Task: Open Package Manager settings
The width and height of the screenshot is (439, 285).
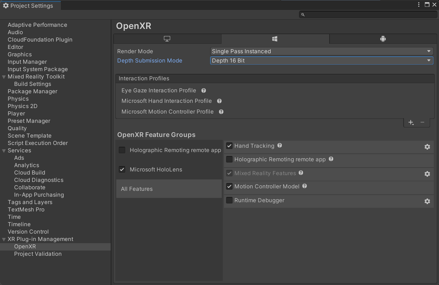Action: (32, 91)
